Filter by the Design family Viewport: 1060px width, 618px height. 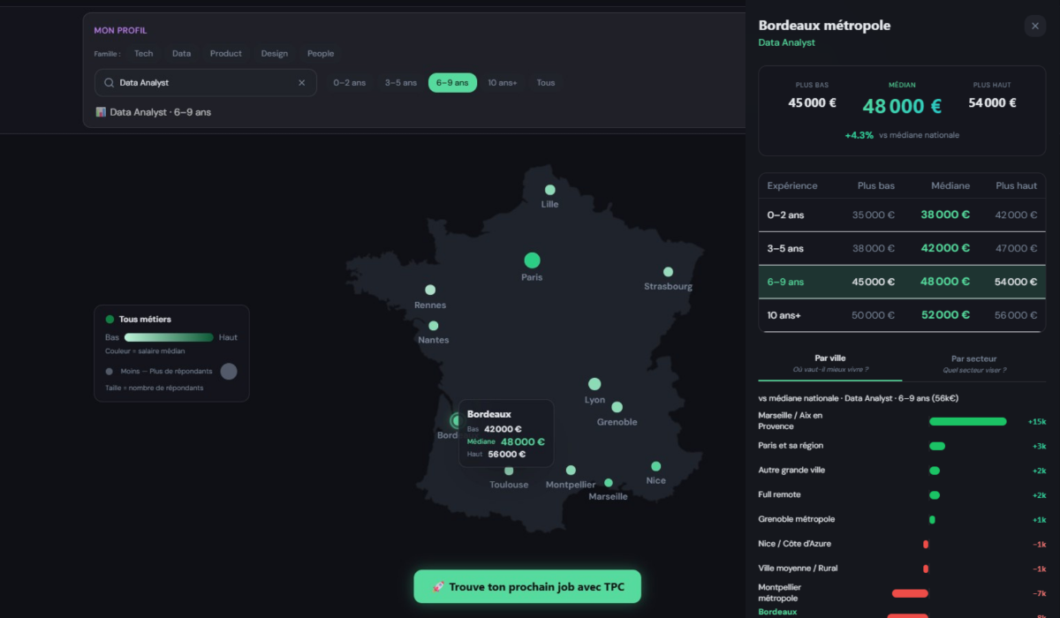coord(274,54)
